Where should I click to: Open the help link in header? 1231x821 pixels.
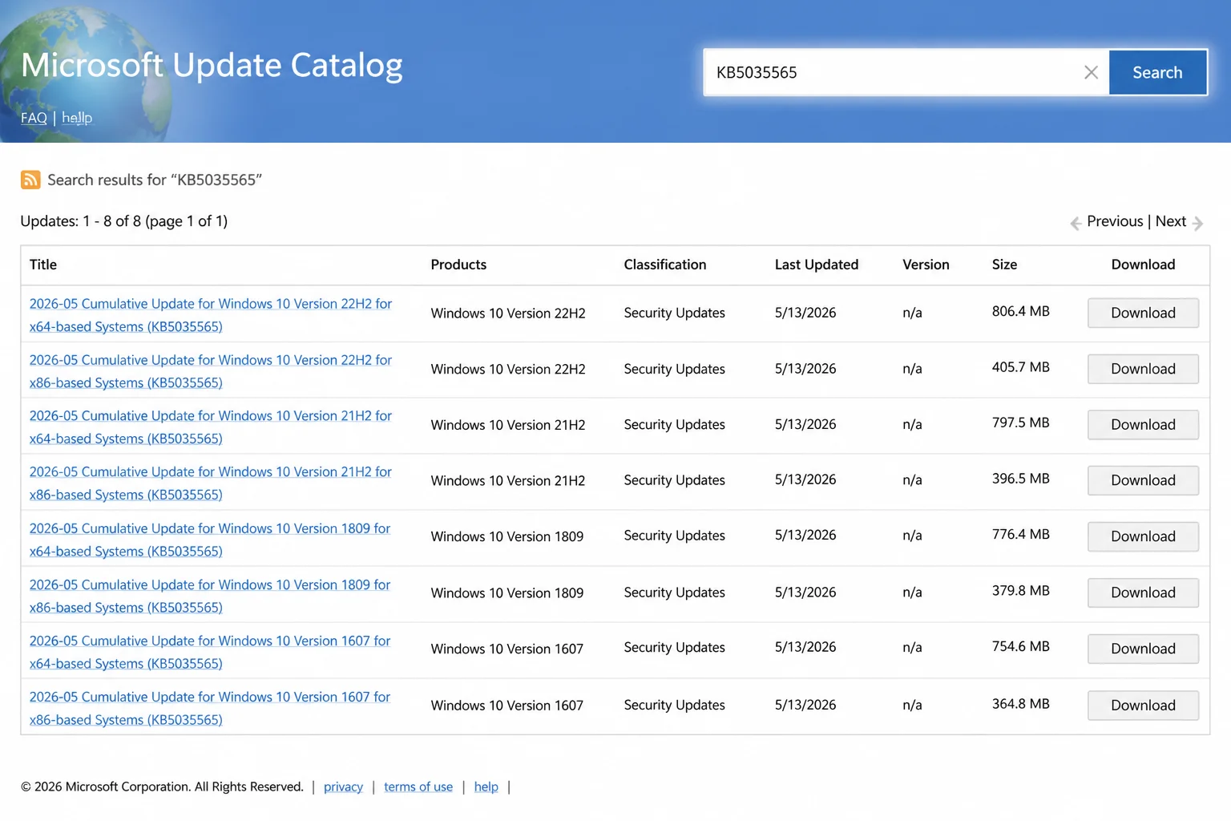[77, 118]
